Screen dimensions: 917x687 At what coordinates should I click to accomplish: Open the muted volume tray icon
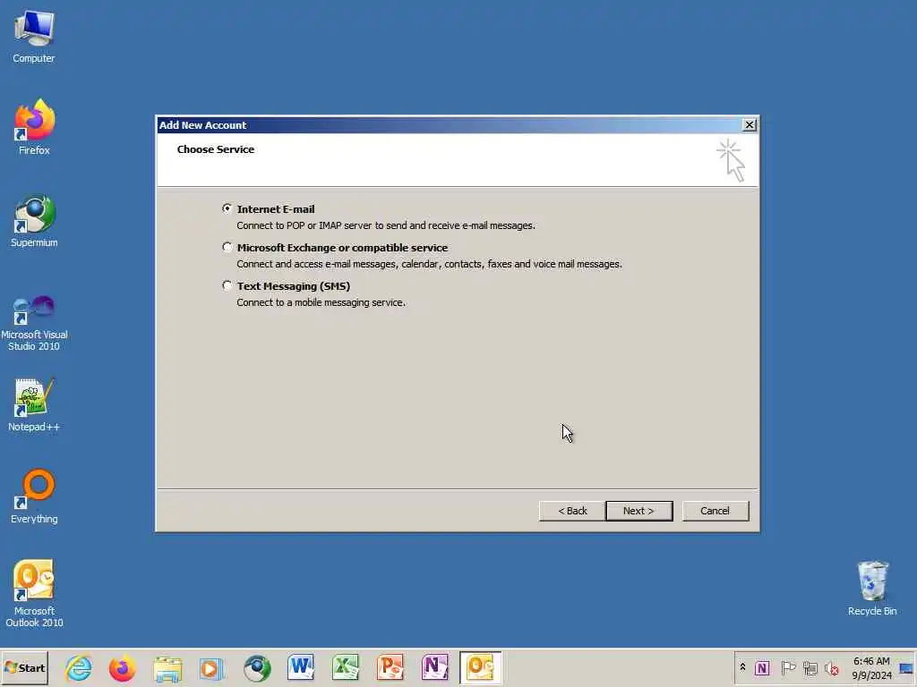click(832, 668)
